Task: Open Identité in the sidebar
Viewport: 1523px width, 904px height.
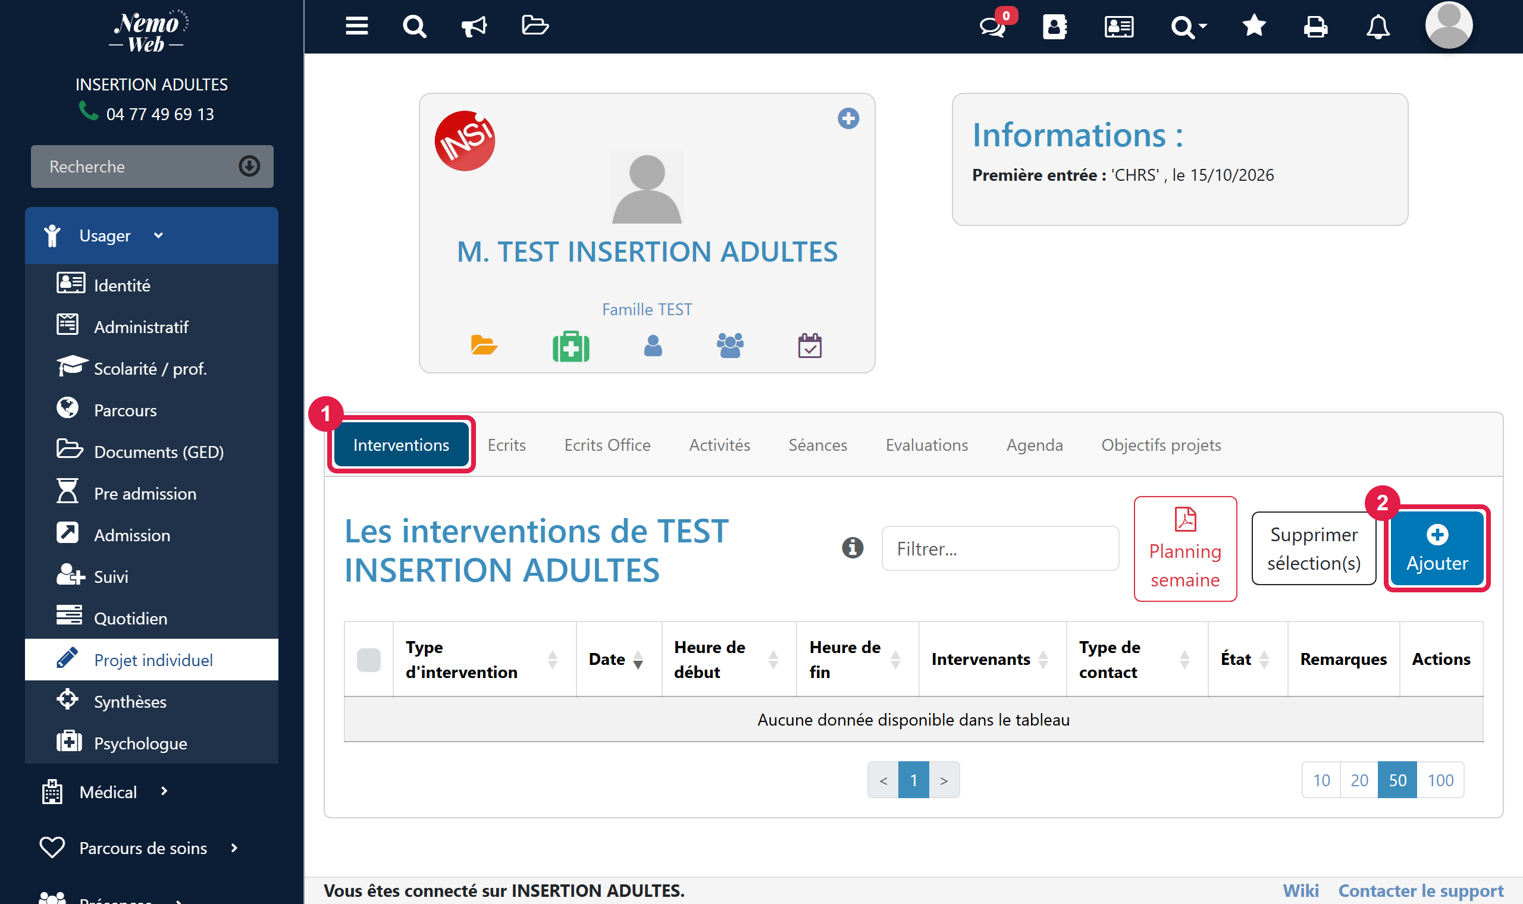Action: coord(152,285)
